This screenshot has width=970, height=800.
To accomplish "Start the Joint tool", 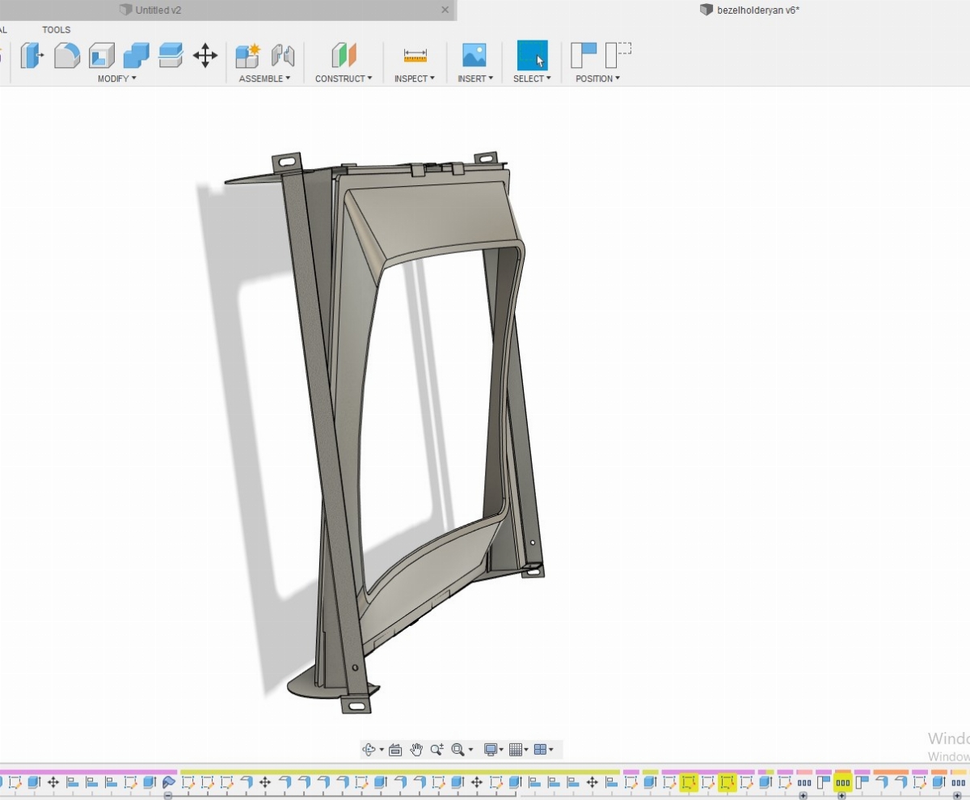I will (x=283, y=55).
